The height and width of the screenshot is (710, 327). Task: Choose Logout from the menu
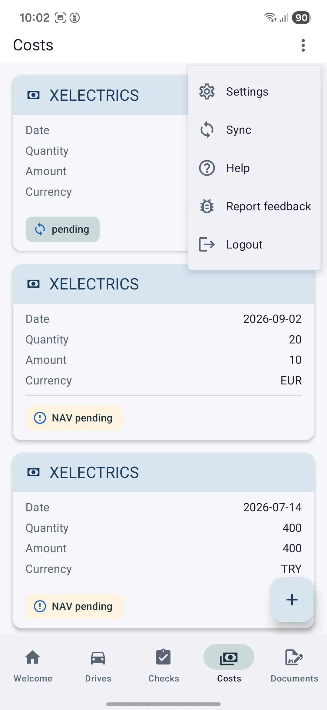(x=254, y=245)
